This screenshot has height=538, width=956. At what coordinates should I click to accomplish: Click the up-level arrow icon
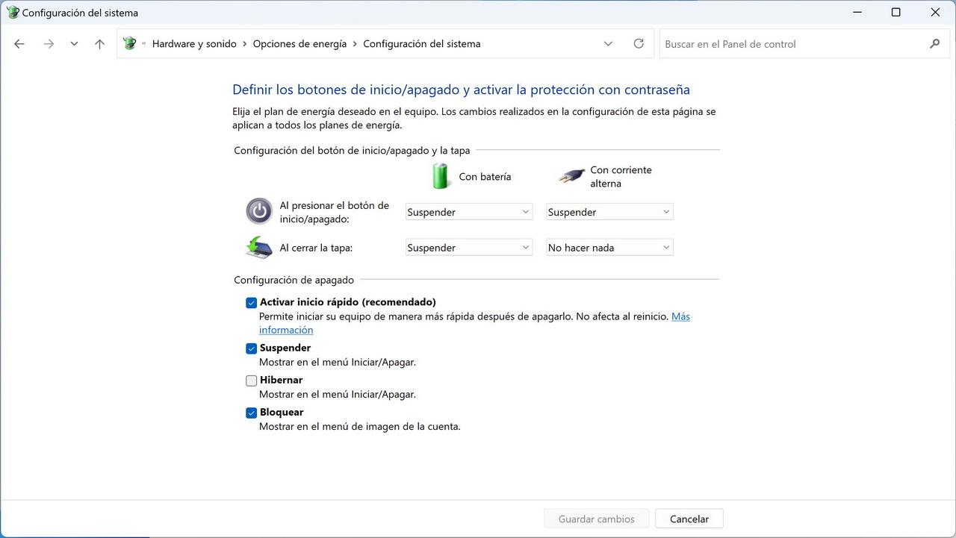pos(99,44)
